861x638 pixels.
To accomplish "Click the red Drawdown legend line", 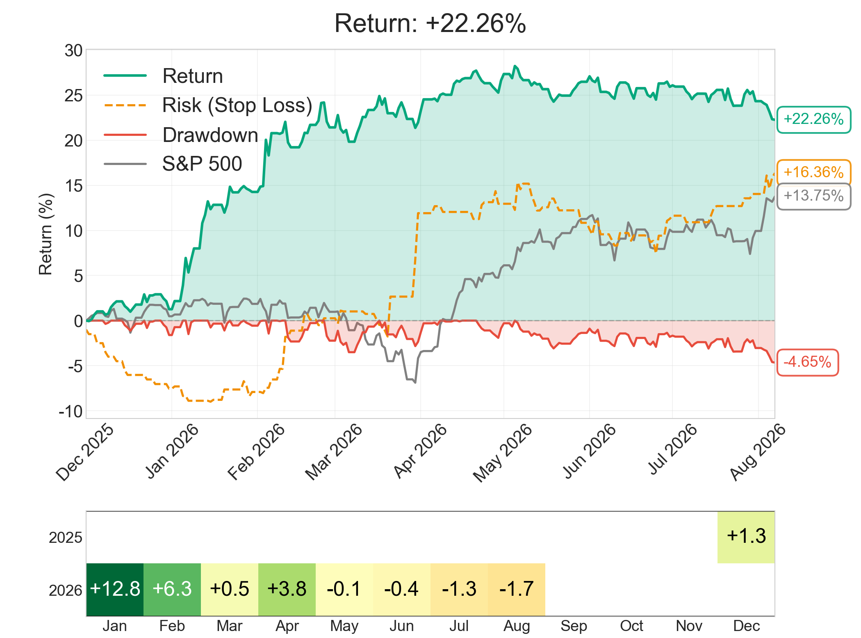I will click(x=125, y=135).
